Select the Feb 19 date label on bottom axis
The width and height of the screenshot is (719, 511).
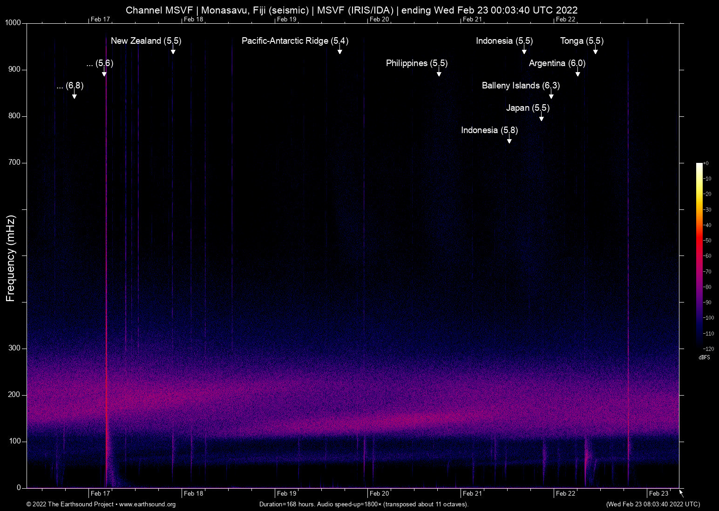(286, 493)
